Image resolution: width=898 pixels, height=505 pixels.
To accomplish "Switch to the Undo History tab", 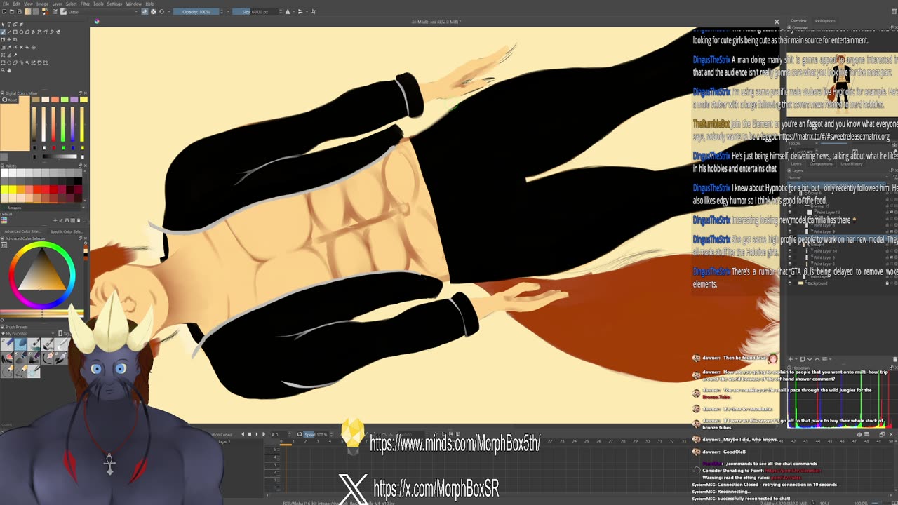I will [852, 164].
